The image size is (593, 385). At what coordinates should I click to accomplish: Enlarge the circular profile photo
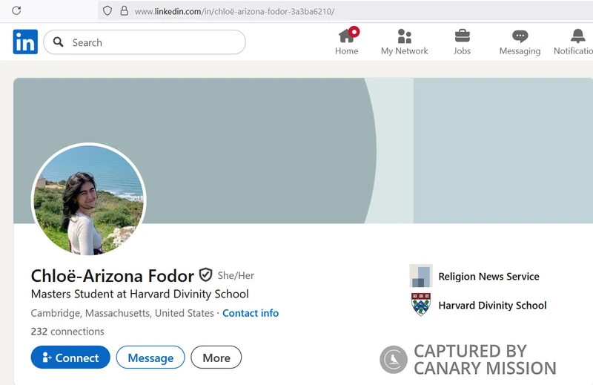point(88,200)
